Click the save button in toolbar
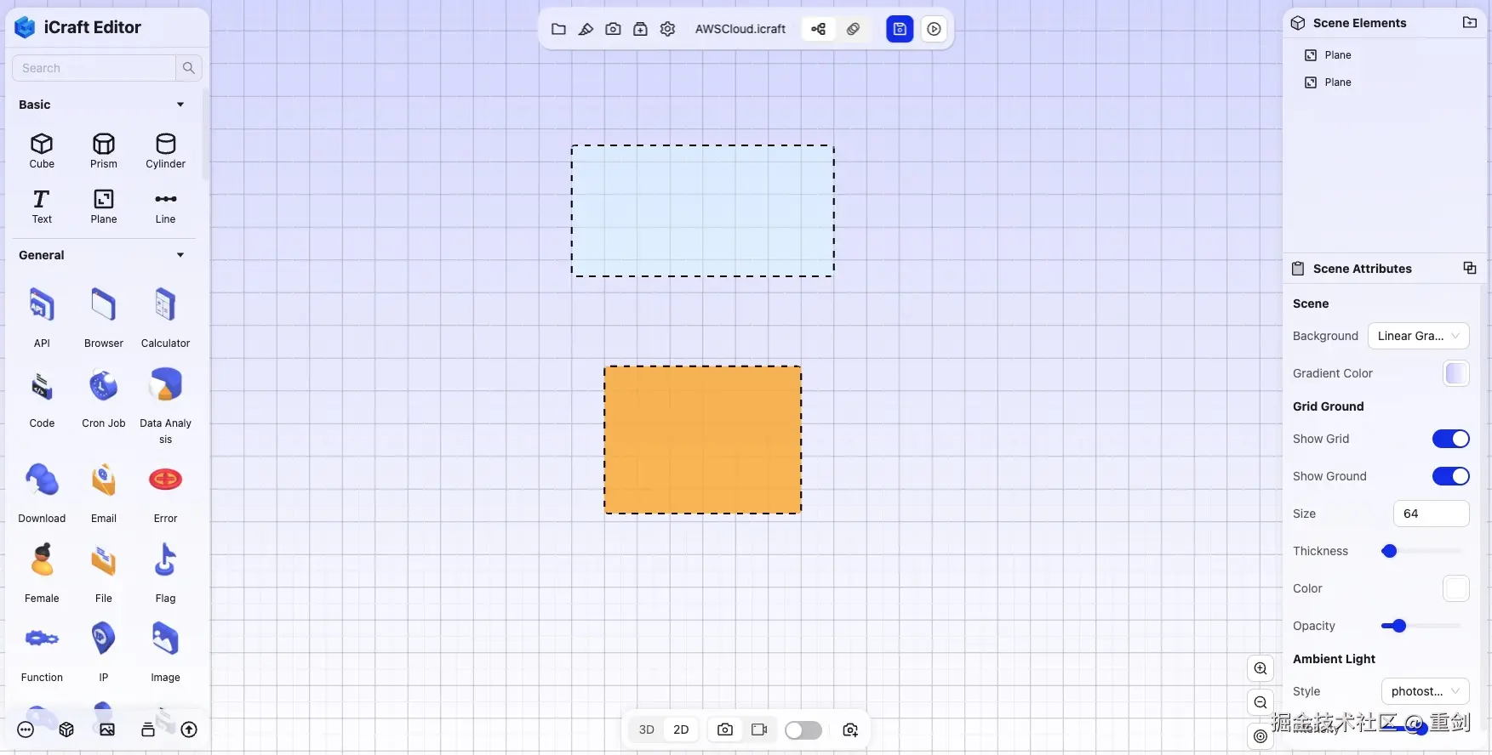This screenshot has width=1492, height=755. pyautogui.click(x=900, y=29)
